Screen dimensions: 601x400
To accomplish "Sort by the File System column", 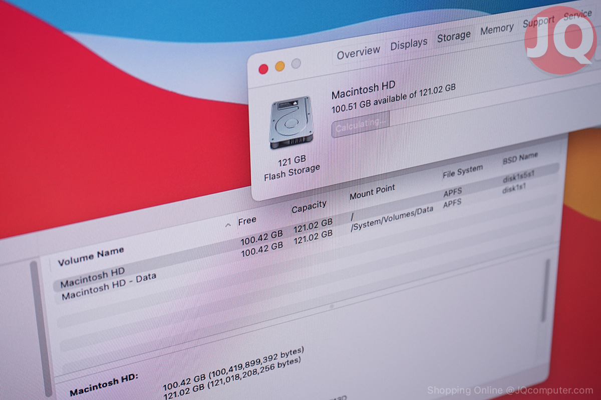I will point(462,171).
